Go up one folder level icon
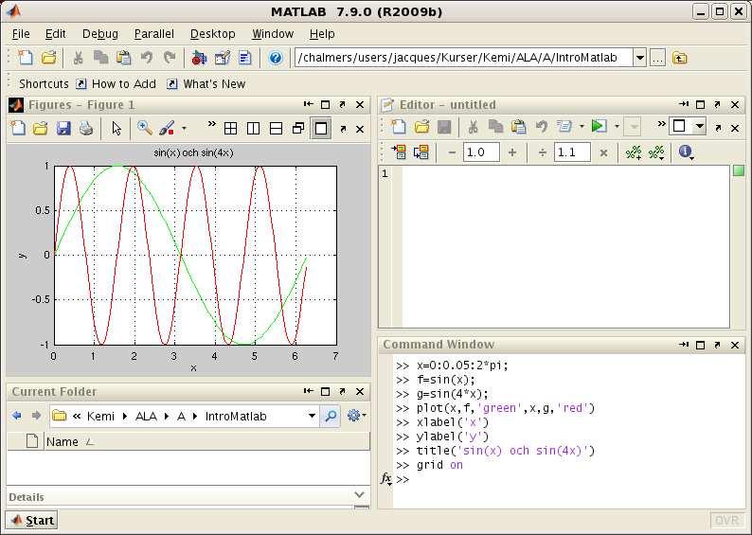752x535 pixels. (680, 58)
